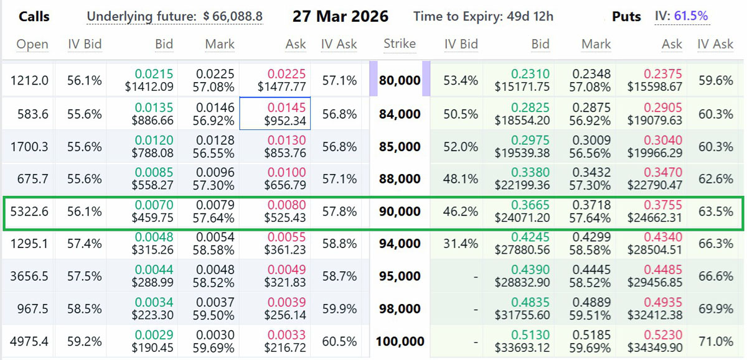
Task: Sort by the Open column header
Action: click(x=32, y=44)
